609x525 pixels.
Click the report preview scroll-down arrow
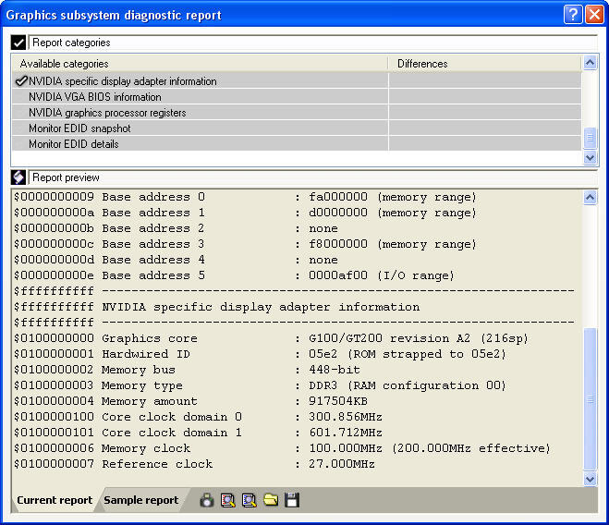tap(590, 479)
